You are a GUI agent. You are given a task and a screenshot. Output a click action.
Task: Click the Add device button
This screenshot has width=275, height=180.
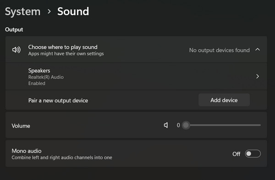(x=224, y=100)
